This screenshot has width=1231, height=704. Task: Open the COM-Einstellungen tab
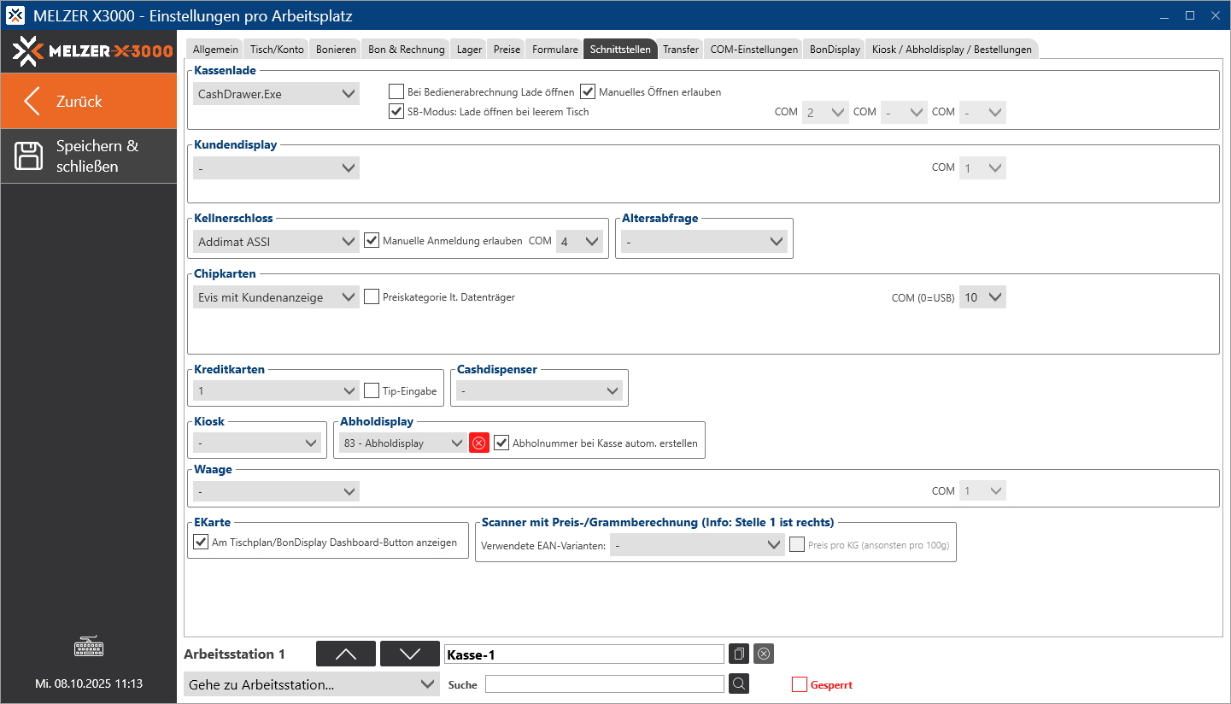click(754, 50)
